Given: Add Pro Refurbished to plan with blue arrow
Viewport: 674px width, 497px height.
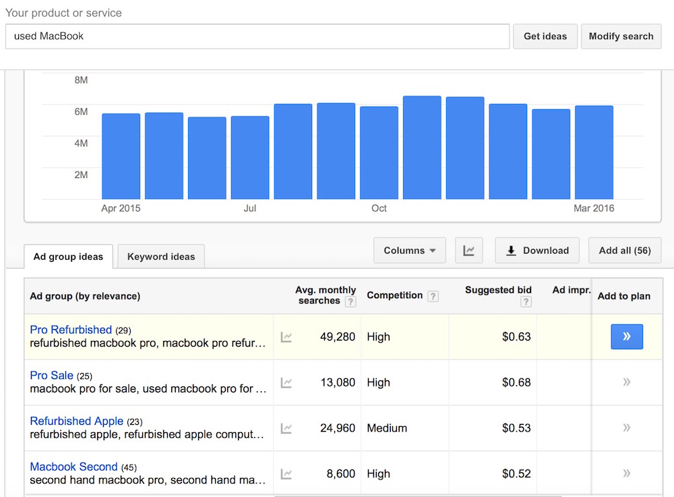Looking at the screenshot, I should click(626, 337).
